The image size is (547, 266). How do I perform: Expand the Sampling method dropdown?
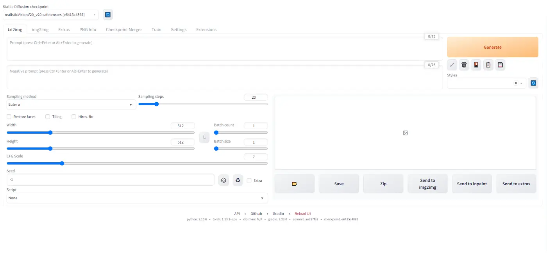tap(71, 105)
